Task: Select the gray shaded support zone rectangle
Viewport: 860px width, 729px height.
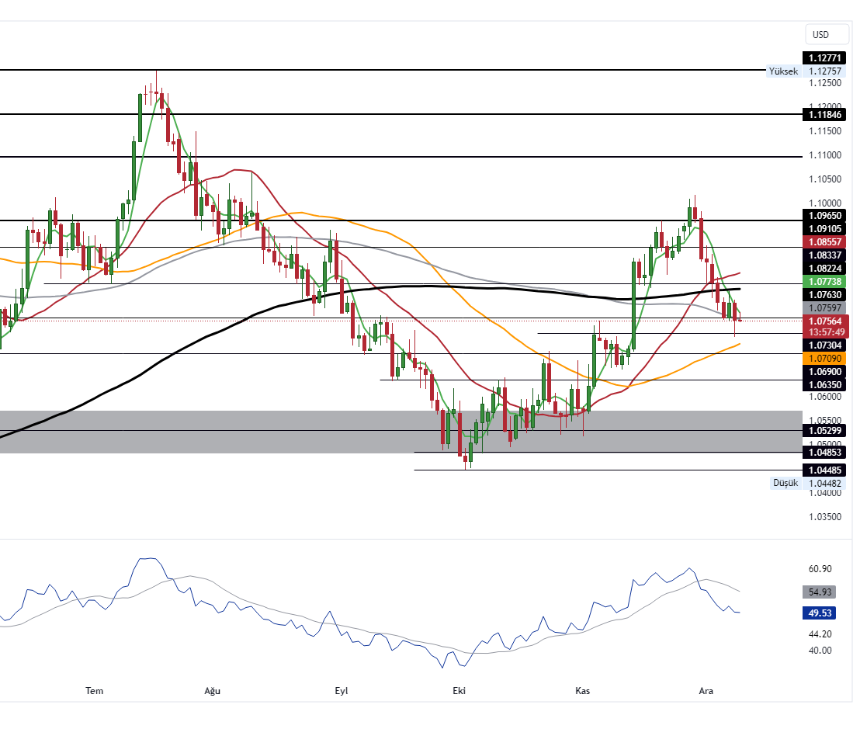Action: 233,441
